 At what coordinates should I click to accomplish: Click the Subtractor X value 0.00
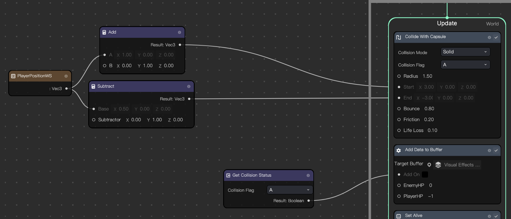136,120
